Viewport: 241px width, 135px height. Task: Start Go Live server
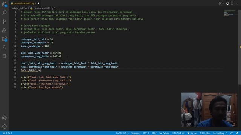click(192, 133)
